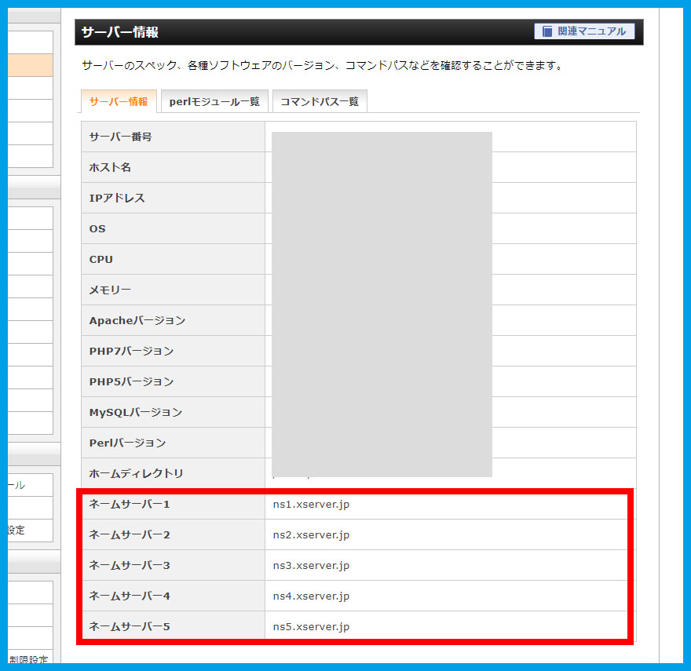Click the MySQLバージョン row label

[136, 412]
